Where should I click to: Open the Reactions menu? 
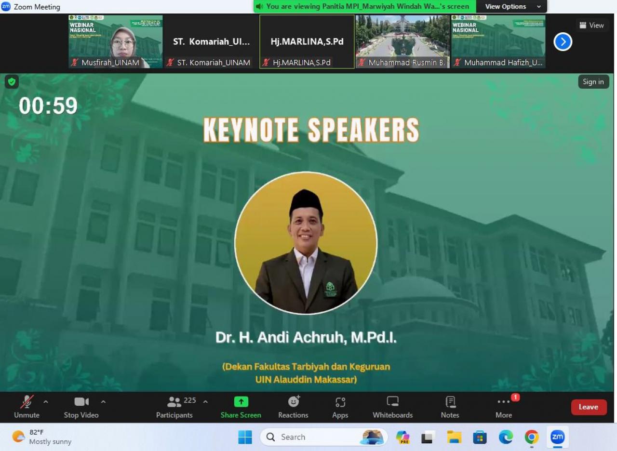tap(293, 407)
